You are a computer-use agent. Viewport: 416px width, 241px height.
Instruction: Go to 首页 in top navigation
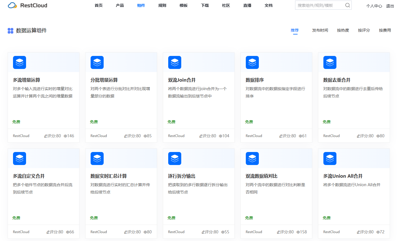tap(99, 5)
